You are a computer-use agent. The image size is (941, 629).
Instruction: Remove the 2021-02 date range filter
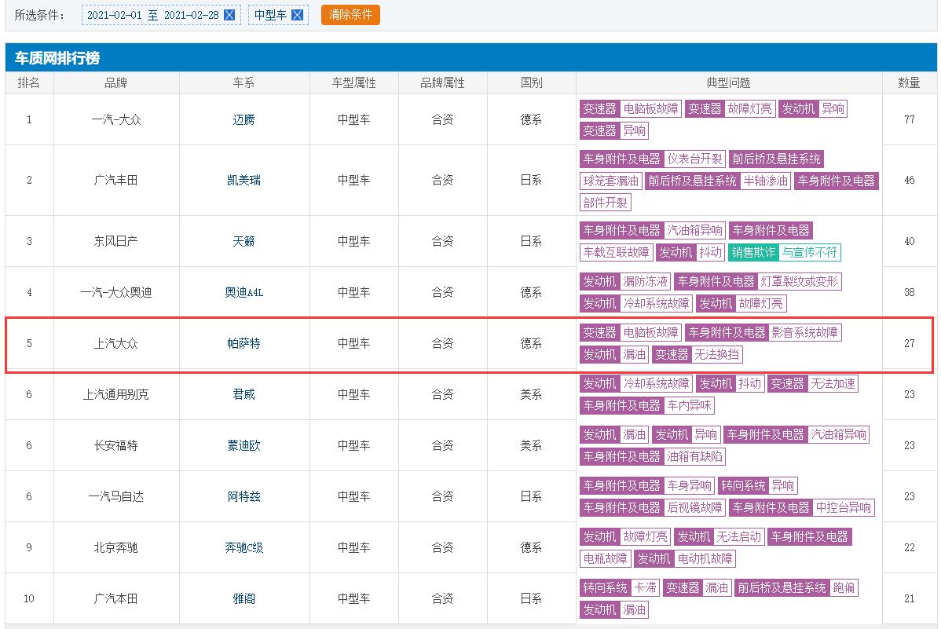pos(229,15)
